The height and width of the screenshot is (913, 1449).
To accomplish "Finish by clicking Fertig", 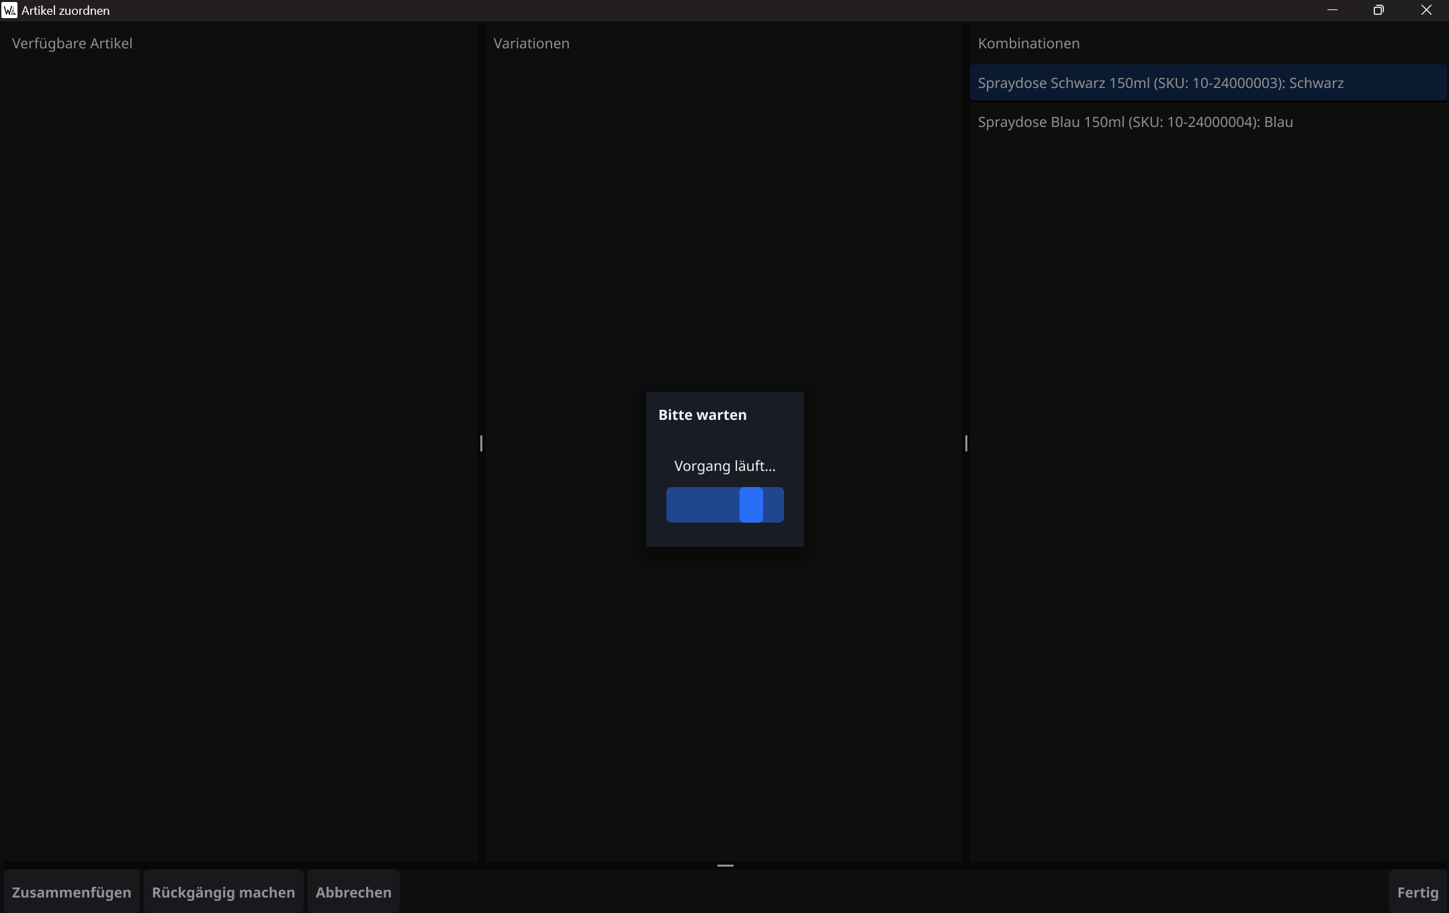I will [x=1417, y=892].
